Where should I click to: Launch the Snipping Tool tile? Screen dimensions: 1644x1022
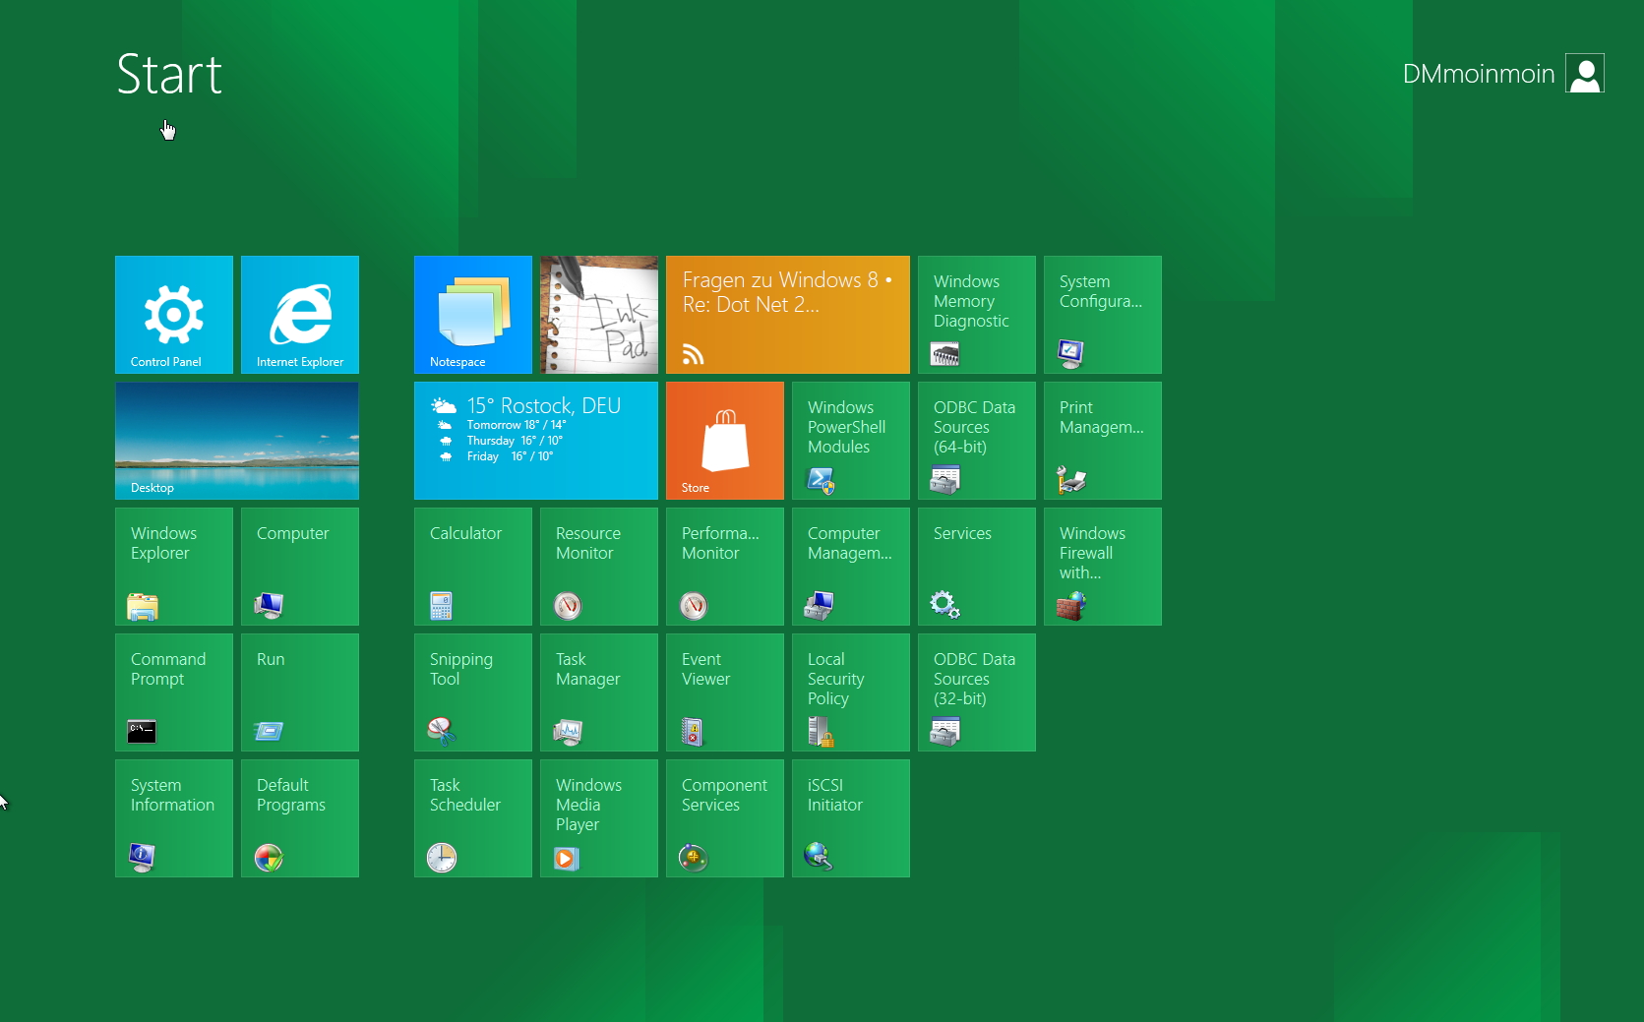tap(473, 692)
